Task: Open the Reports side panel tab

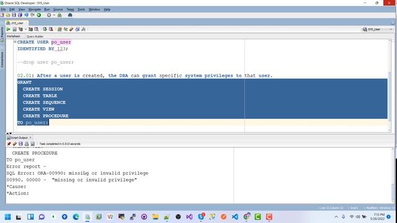Action: 2,34
